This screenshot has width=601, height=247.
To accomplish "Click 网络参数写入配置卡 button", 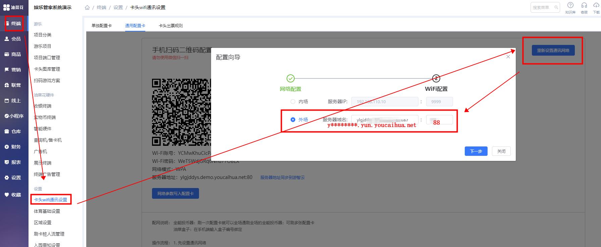I will (176, 193).
